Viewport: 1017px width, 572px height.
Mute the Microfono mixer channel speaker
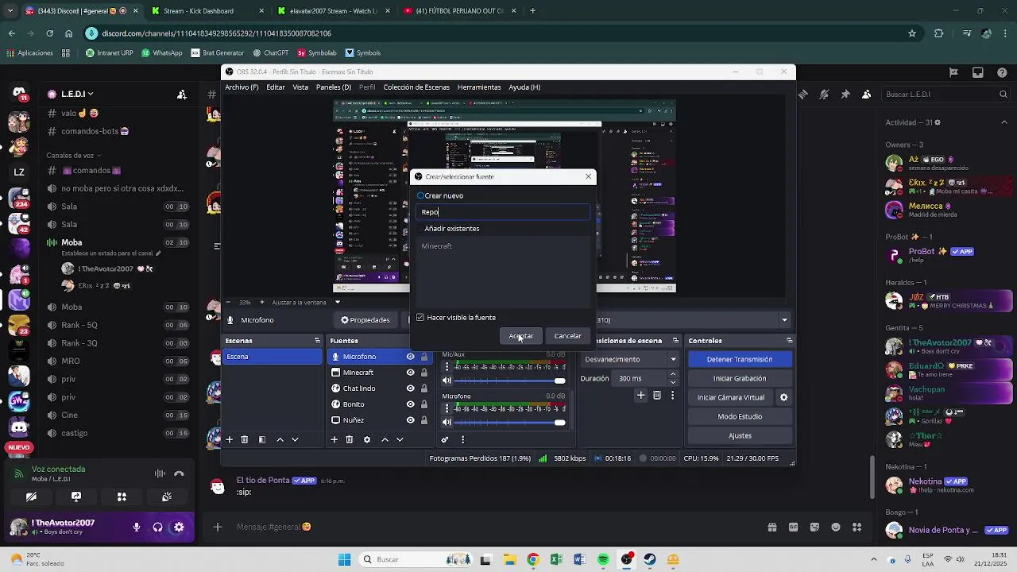447,422
